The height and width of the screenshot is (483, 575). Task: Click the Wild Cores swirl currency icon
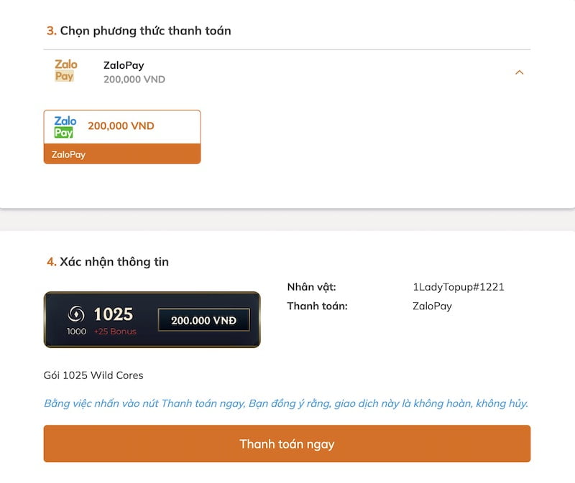(76, 314)
